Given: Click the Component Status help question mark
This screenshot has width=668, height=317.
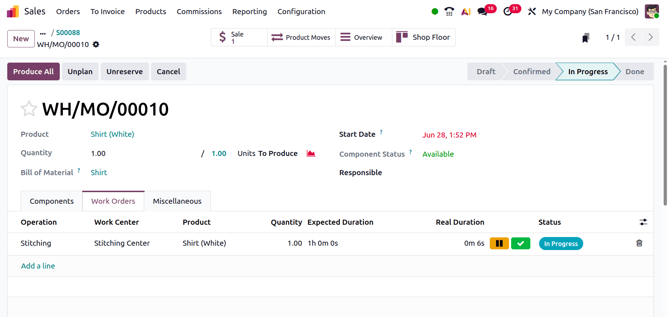Looking at the screenshot, I should [410, 152].
